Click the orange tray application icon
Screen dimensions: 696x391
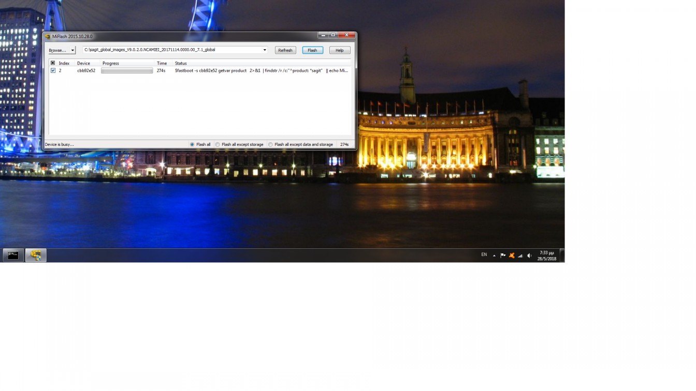click(512, 255)
